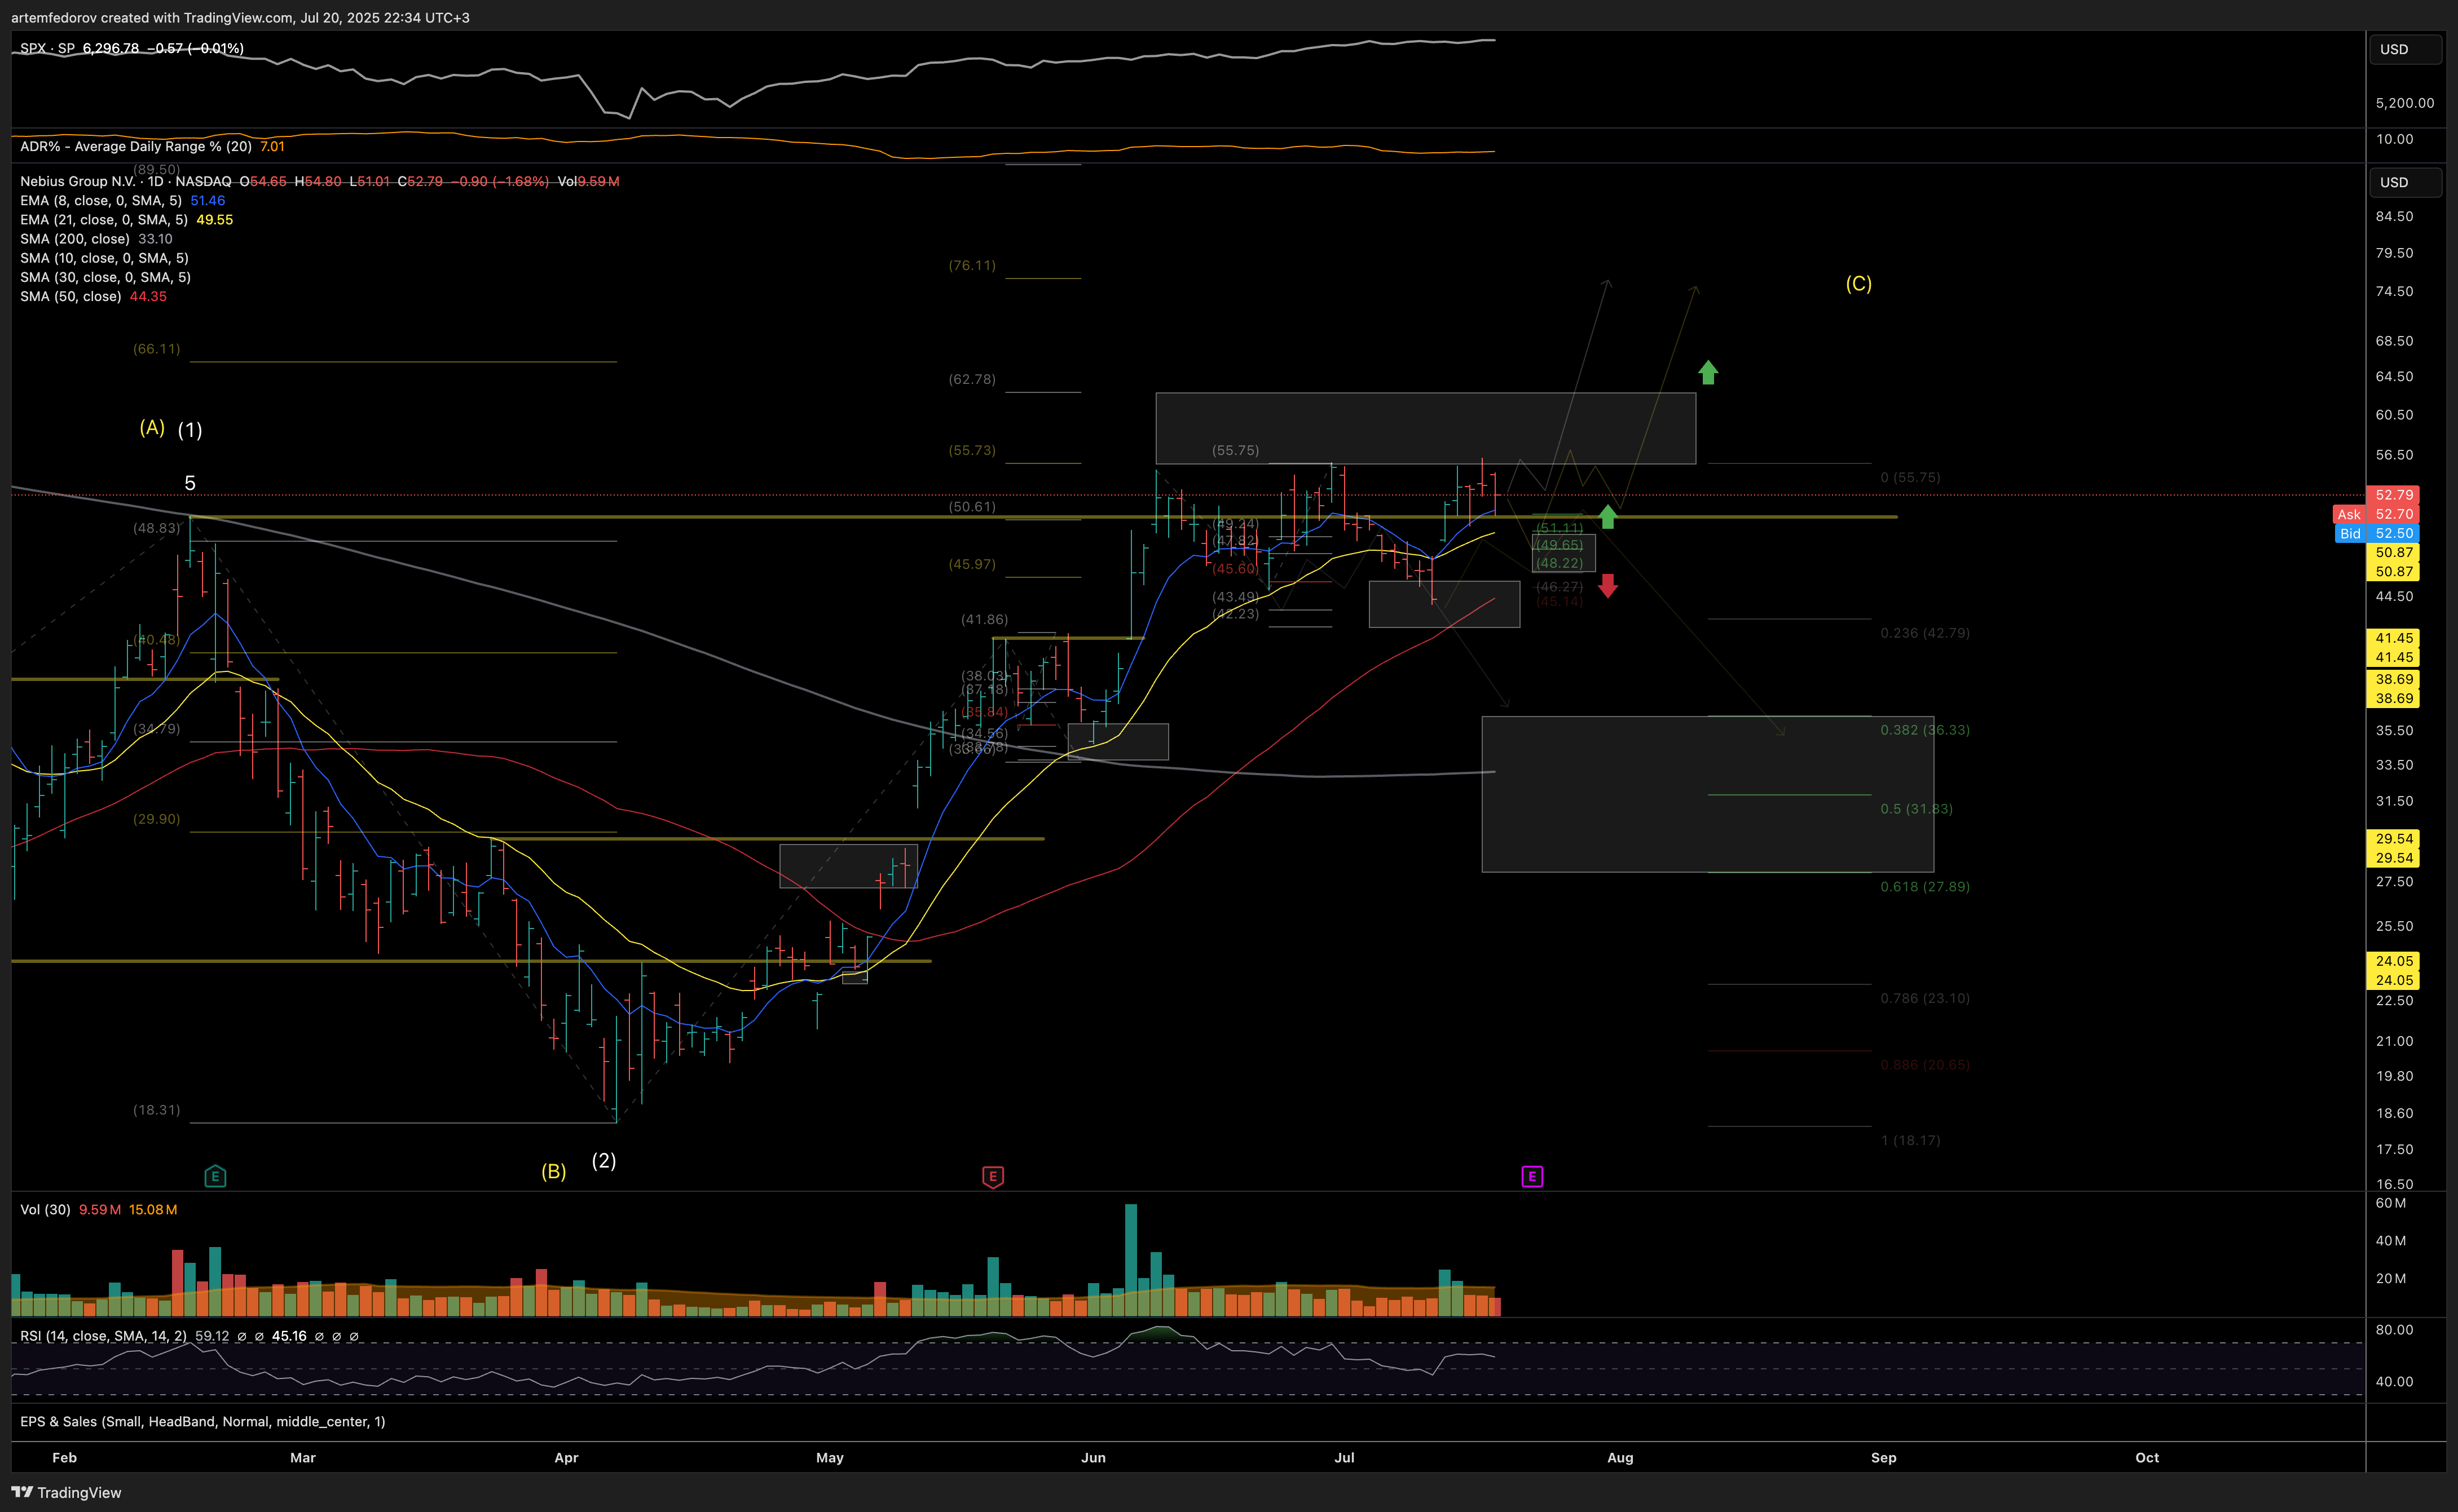Image resolution: width=2458 pixels, height=1512 pixels.
Task: Select the Vol (30) indicator legend
Action: pos(45,1209)
